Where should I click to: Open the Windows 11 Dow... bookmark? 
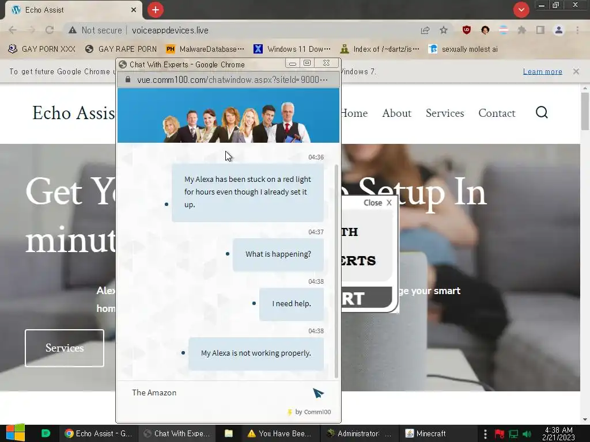[292, 49]
